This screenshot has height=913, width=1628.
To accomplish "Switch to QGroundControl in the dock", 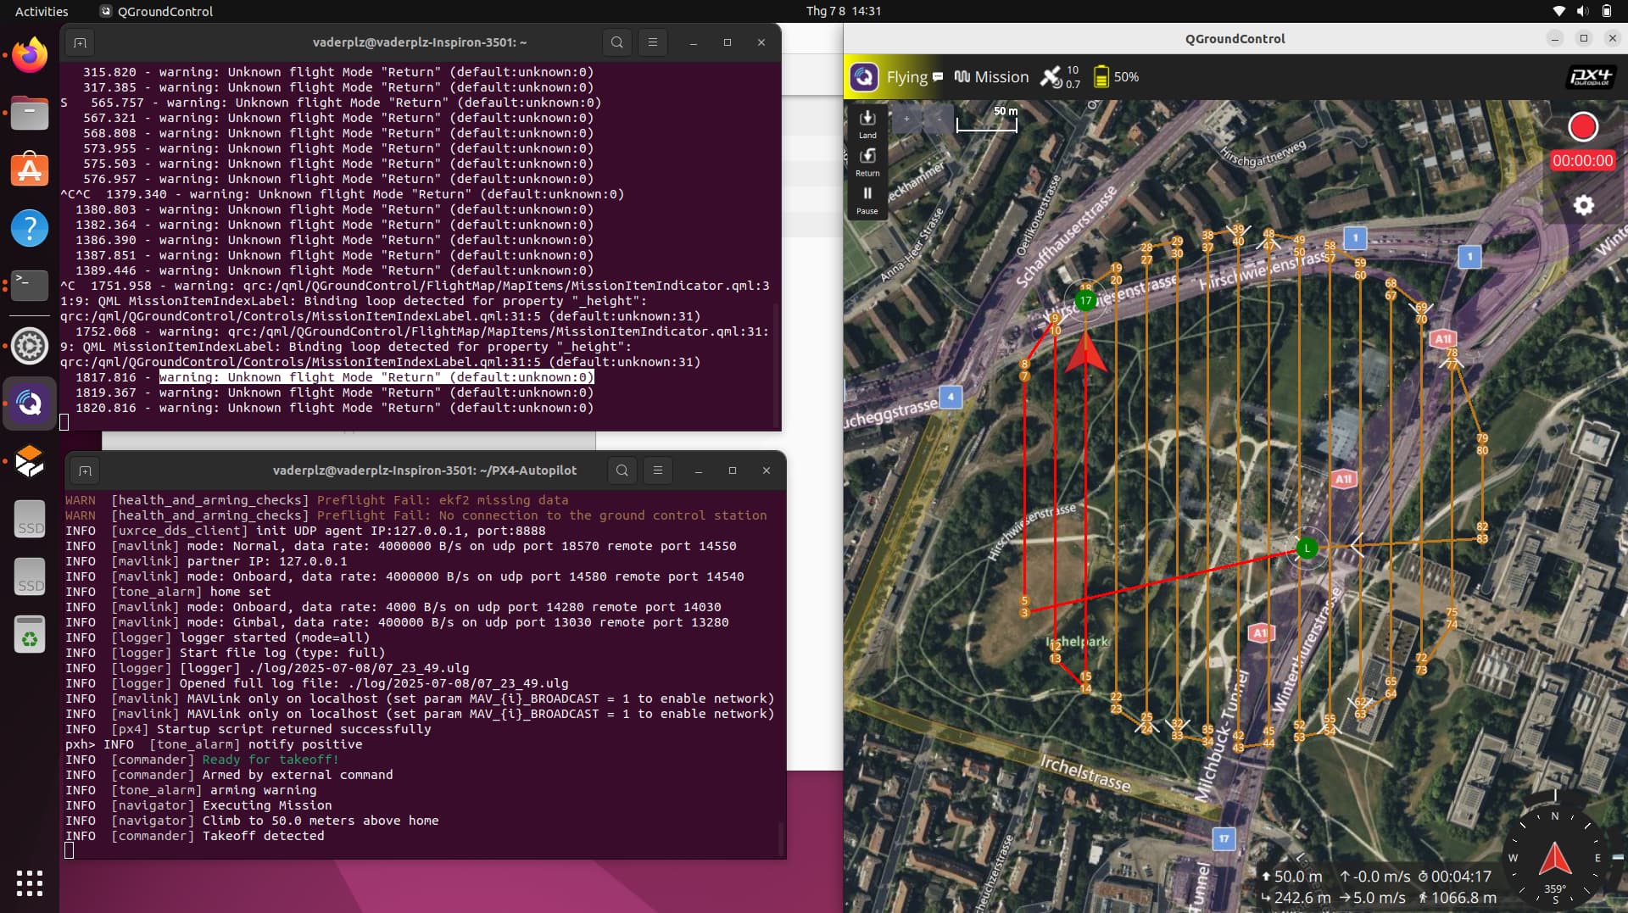I will coord(30,404).
